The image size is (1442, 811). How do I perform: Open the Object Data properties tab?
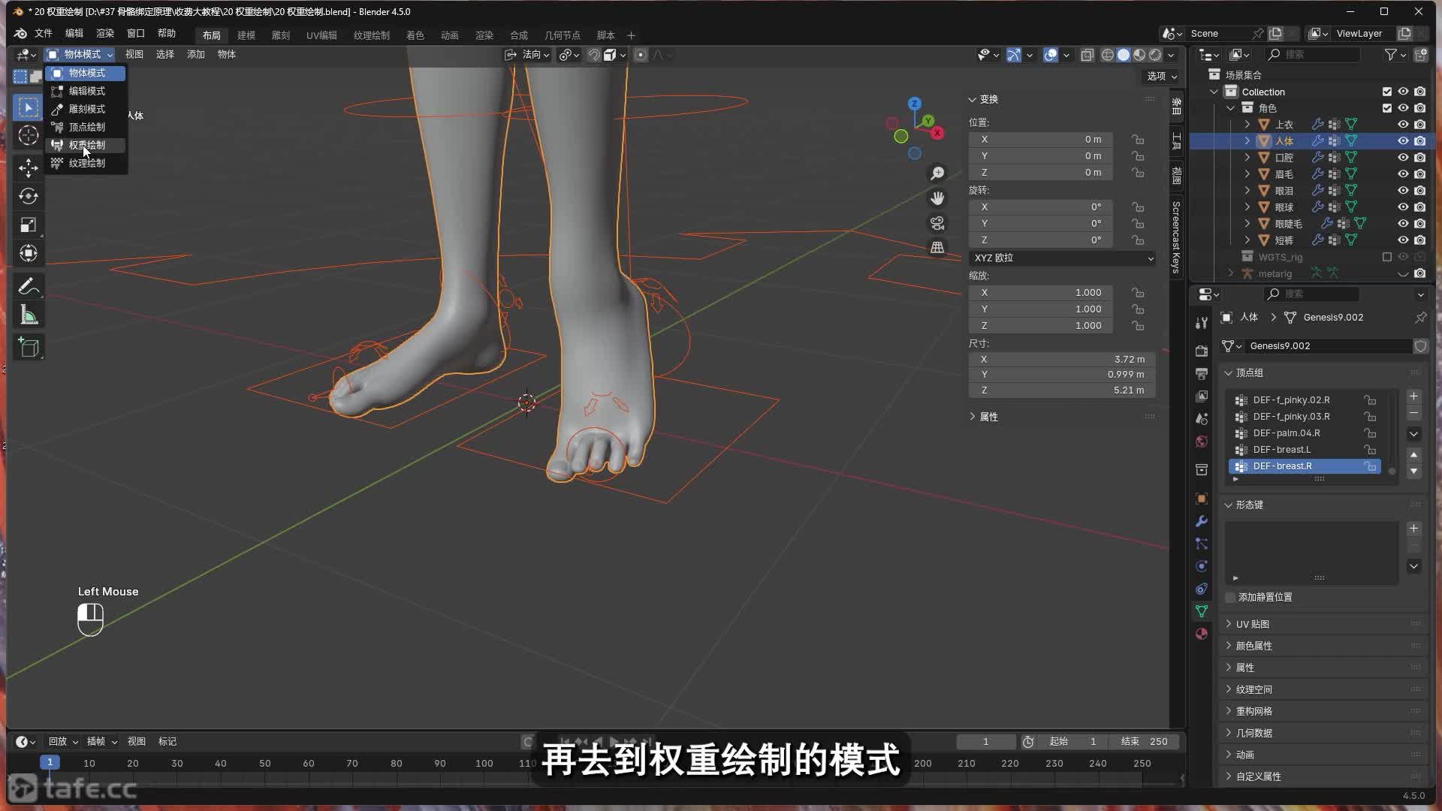1202,611
